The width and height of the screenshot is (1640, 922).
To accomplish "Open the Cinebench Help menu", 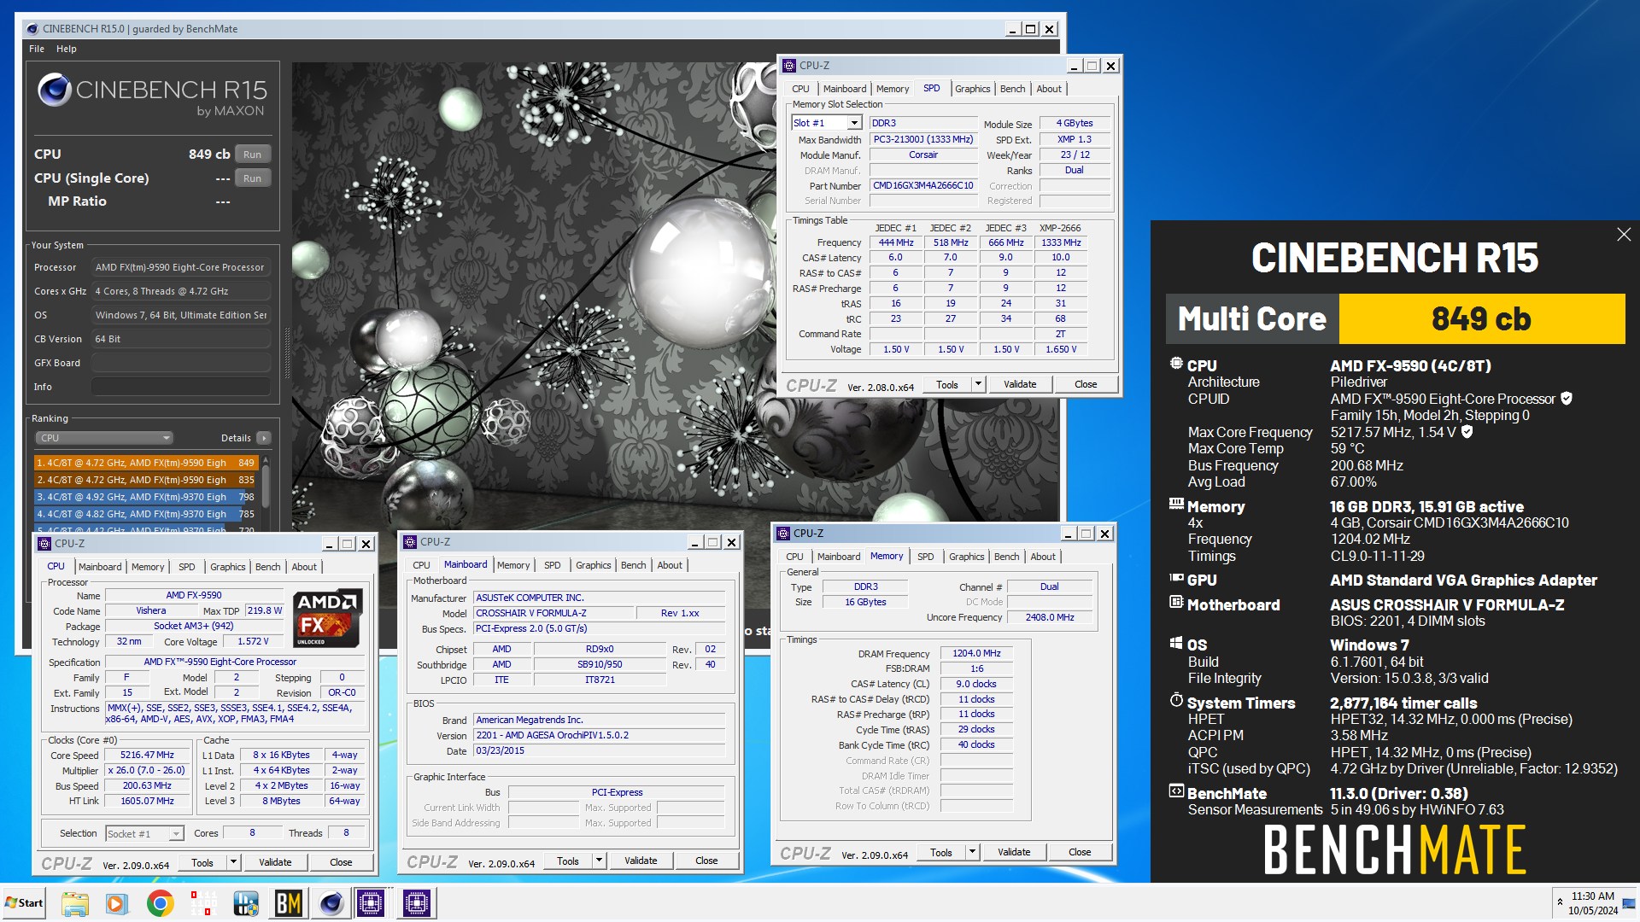I will [x=67, y=49].
